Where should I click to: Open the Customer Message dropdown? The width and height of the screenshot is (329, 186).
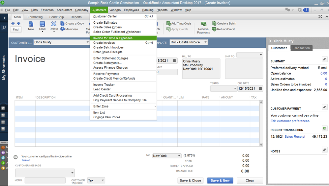pos(72,173)
